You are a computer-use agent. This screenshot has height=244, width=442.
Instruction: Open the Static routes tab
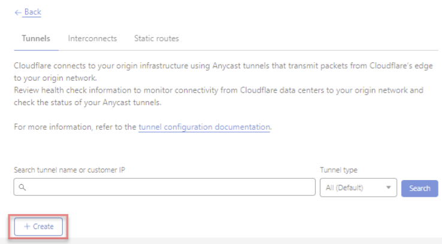(x=156, y=38)
